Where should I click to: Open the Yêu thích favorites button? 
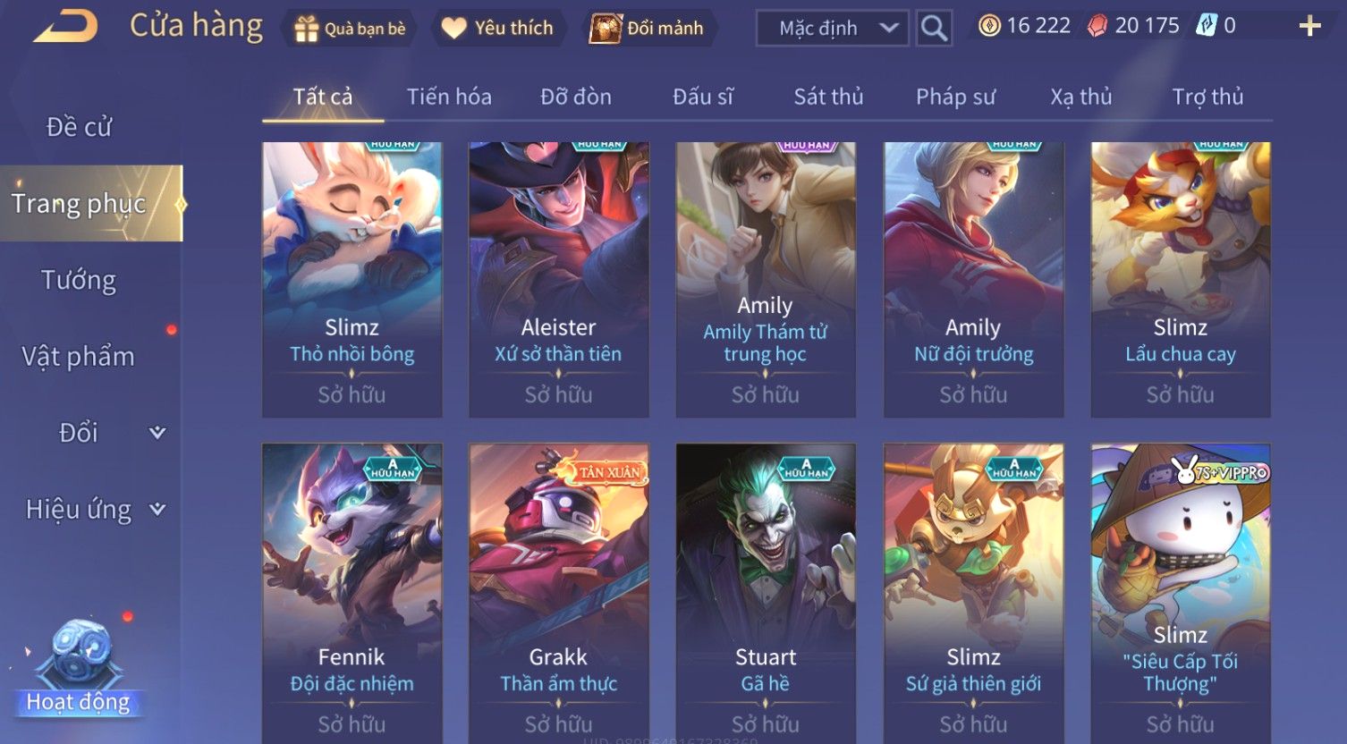coord(499,29)
